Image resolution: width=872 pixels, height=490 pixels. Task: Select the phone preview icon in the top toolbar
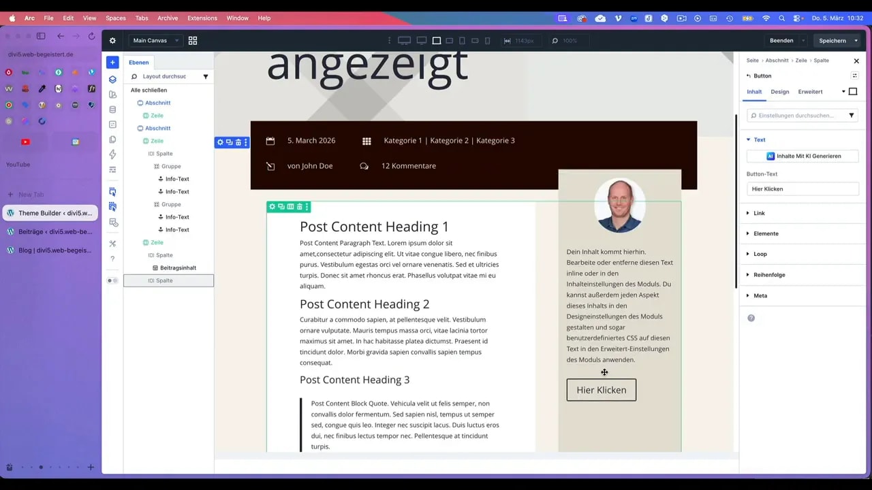487,41
